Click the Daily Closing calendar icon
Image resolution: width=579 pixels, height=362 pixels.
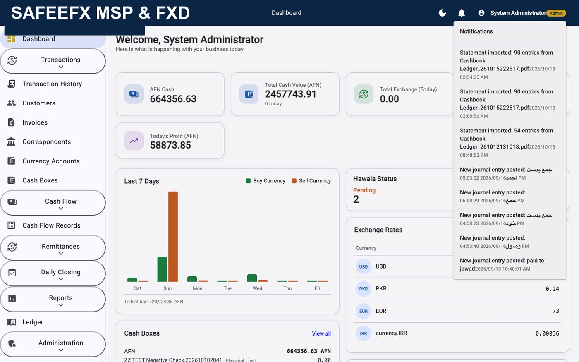coord(12,272)
